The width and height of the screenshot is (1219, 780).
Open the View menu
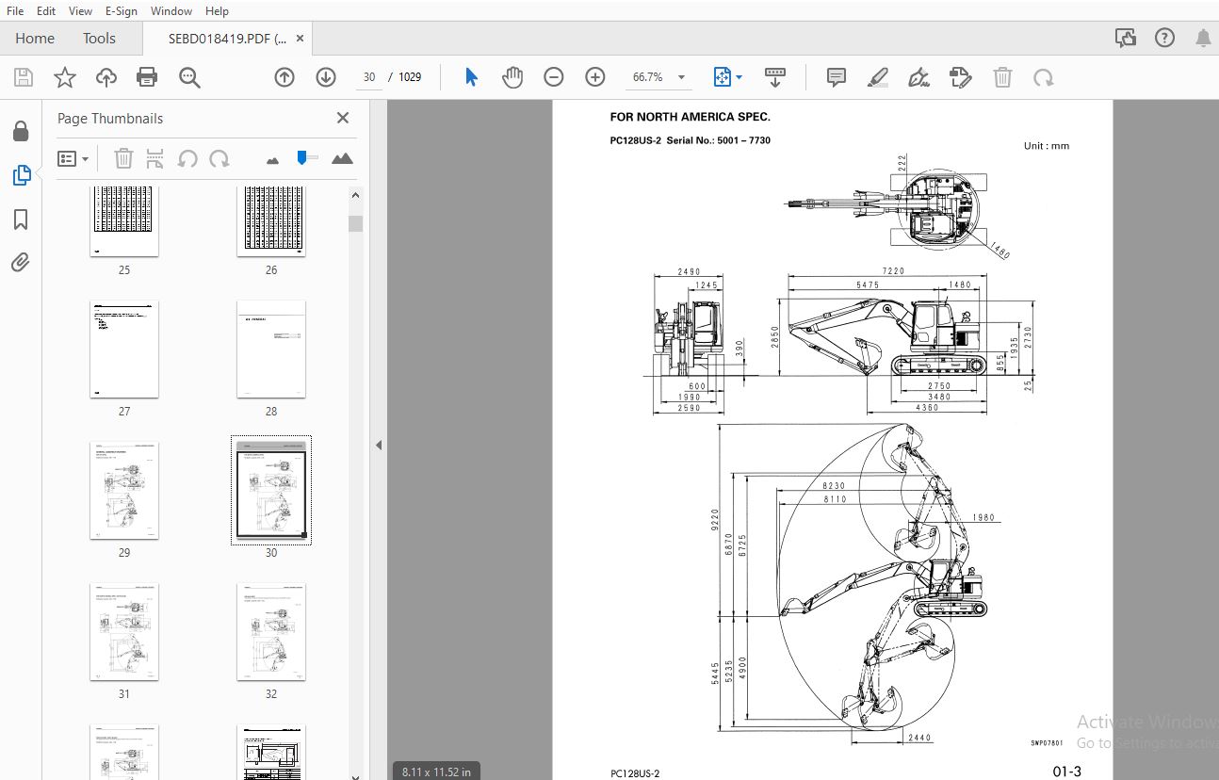pos(81,10)
